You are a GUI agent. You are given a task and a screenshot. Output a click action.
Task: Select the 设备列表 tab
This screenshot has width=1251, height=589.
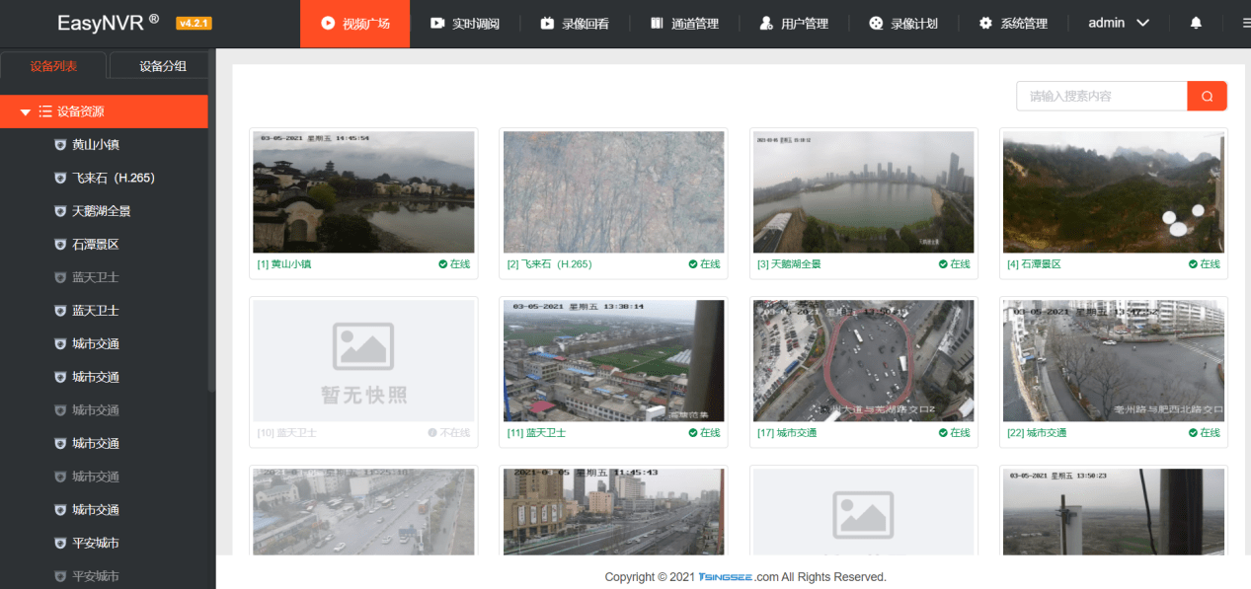coord(53,66)
